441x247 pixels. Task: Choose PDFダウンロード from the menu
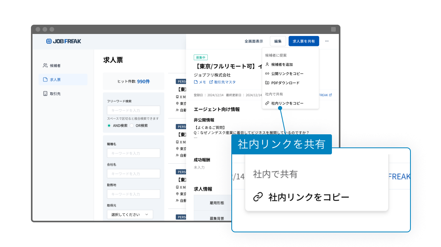(285, 82)
